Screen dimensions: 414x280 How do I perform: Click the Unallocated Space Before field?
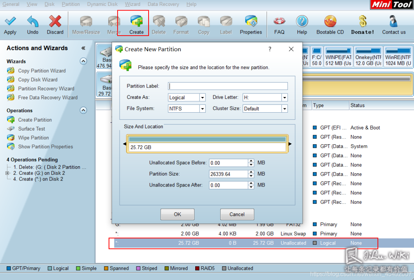pos(229,163)
